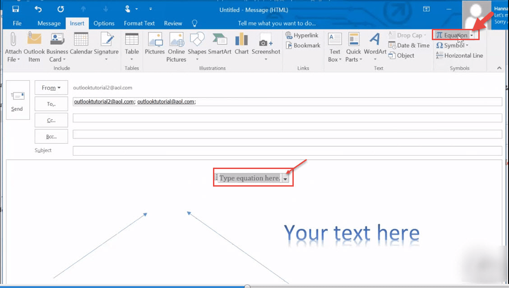Open the Review tab
Screen dimensions: 509x288
173,23
